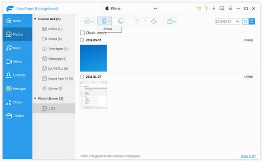Viewport: 263px width, 162px height.
Task: Click the delete trash icon
Action: (137, 21)
